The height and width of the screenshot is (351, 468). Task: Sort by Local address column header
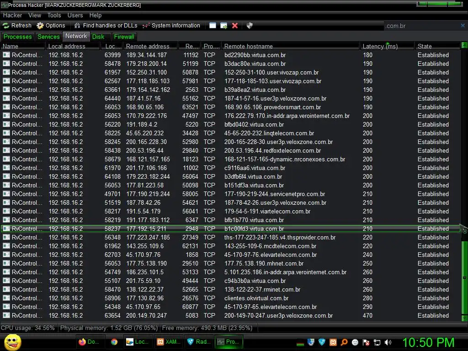(x=73, y=46)
